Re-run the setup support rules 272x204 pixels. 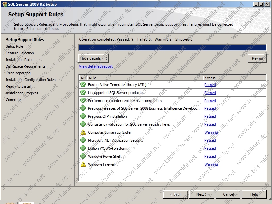click(257, 58)
